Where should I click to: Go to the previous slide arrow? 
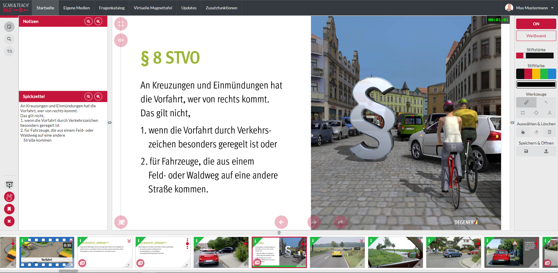281,222
